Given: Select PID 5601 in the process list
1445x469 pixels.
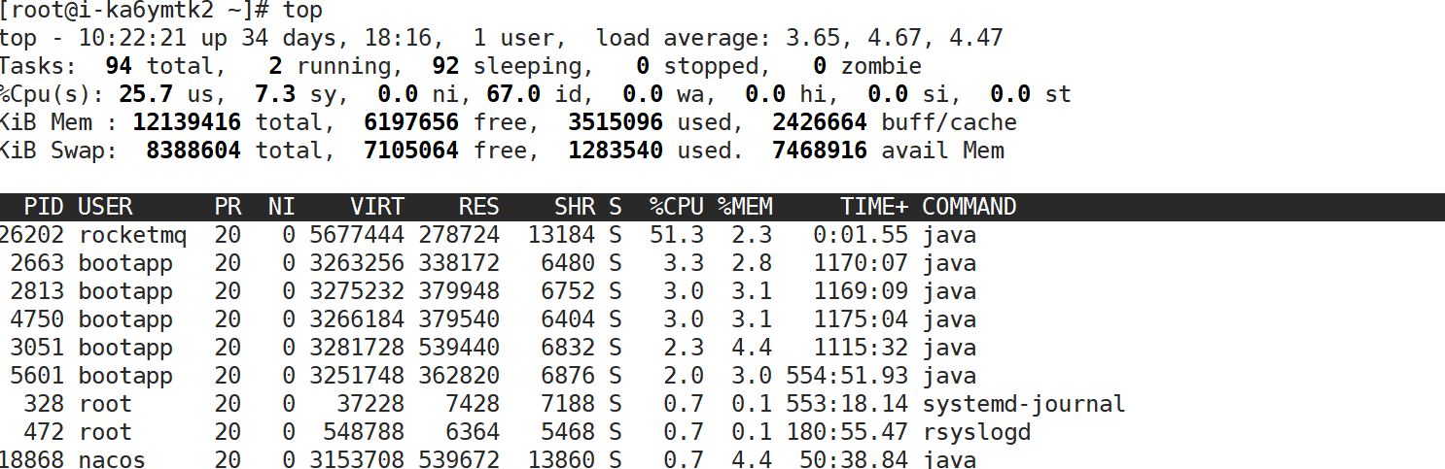Looking at the screenshot, I should (38, 376).
